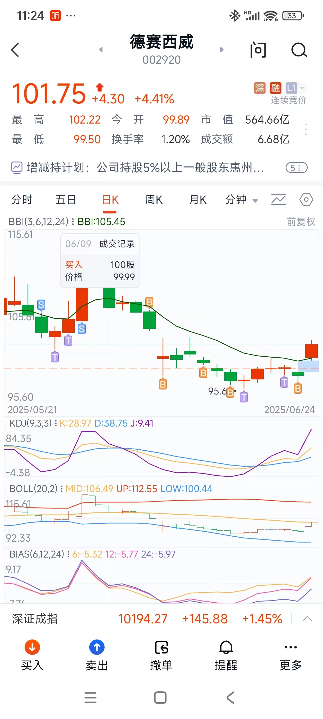323x719 pixels.
Task: Expand the index bar with the up chevron
Action: point(307,619)
